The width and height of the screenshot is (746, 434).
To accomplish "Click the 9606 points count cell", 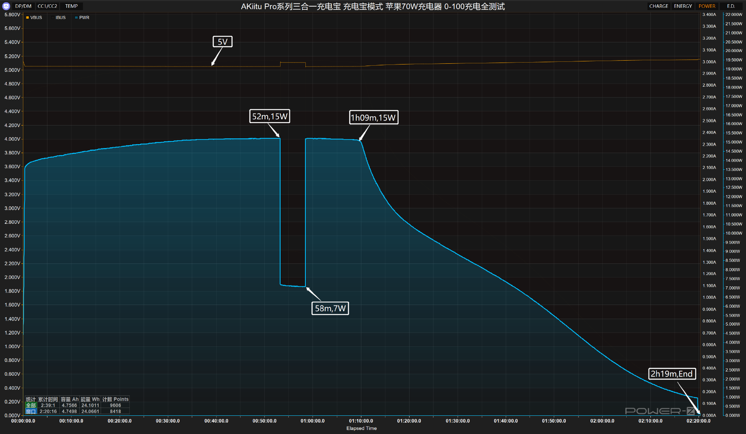I will 115,405.
